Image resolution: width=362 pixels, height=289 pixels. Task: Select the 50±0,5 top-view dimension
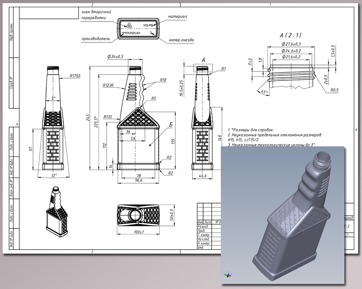(x=172, y=215)
